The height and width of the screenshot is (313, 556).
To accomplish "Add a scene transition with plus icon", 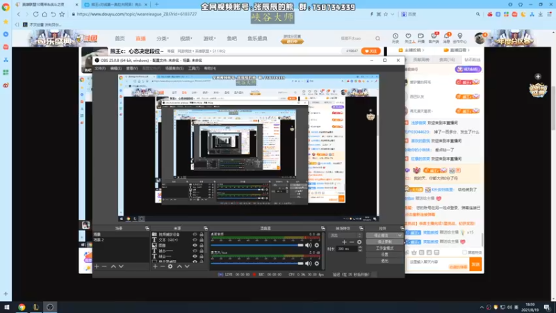I will point(344,242).
